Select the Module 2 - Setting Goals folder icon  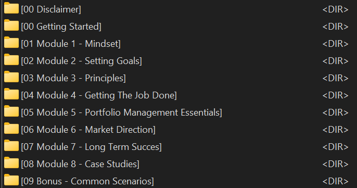pos(11,60)
